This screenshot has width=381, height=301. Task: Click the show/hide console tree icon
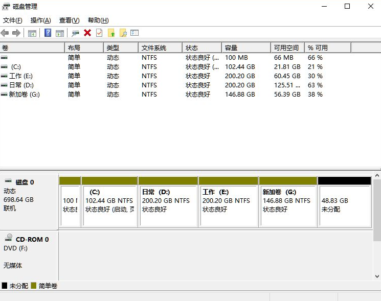(x=32, y=33)
